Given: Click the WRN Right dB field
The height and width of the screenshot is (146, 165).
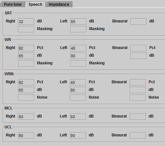Looking at the screenshot, I should click(26, 90).
